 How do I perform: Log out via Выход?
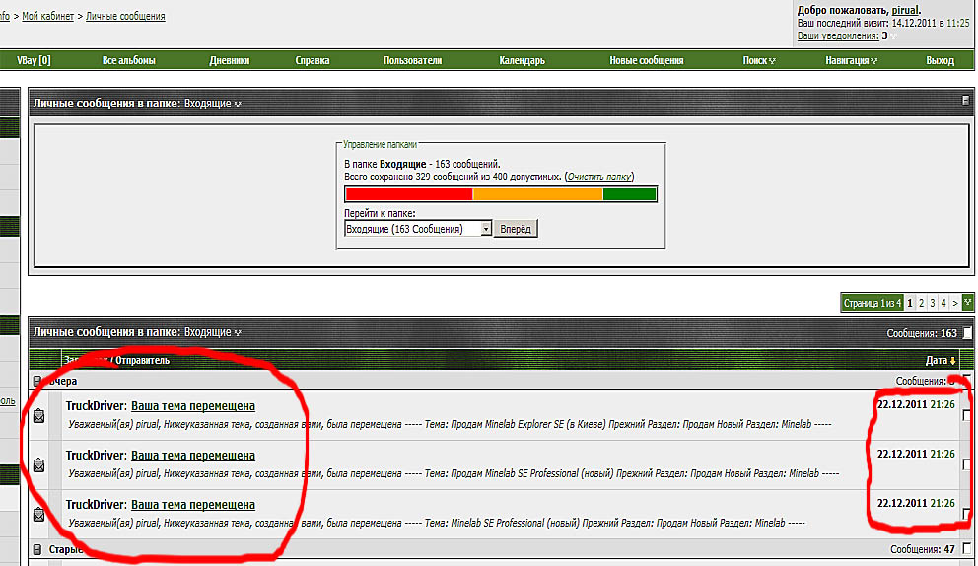click(x=940, y=60)
